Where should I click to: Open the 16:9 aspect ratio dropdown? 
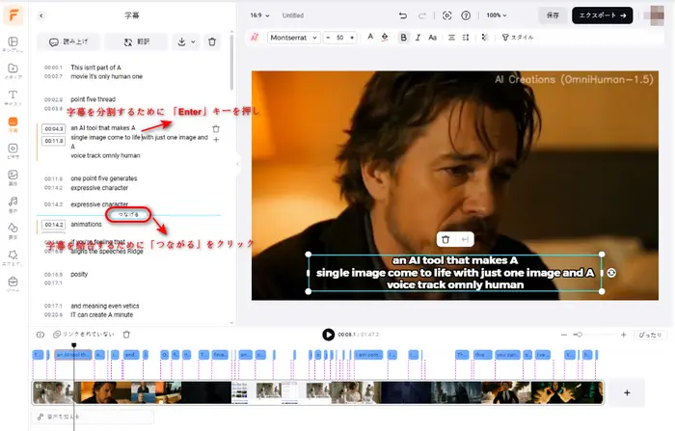tap(259, 15)
